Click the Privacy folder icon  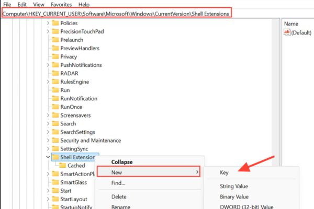55,57
